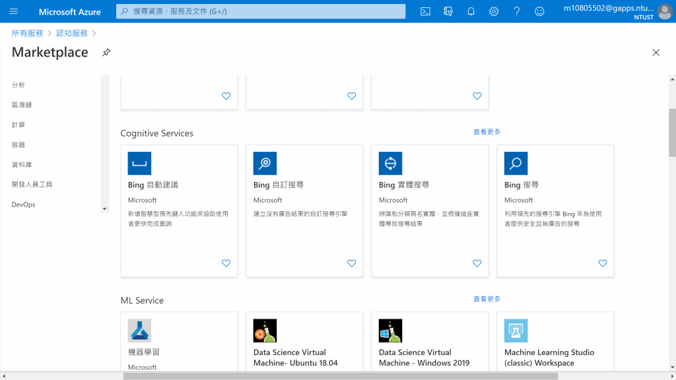The height and width of the screenshot is (380, 676).
Task: Click the category list scroll down arrow
Action: (104, 209)
